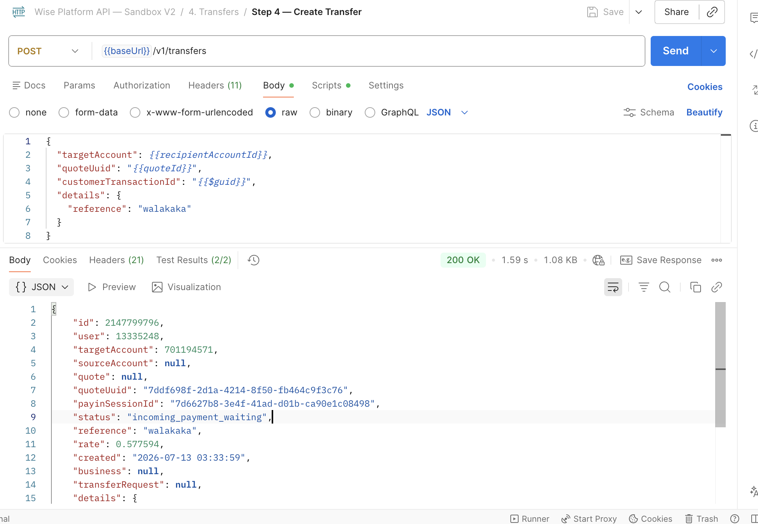Open Trash in status bar

coord(701,519)
